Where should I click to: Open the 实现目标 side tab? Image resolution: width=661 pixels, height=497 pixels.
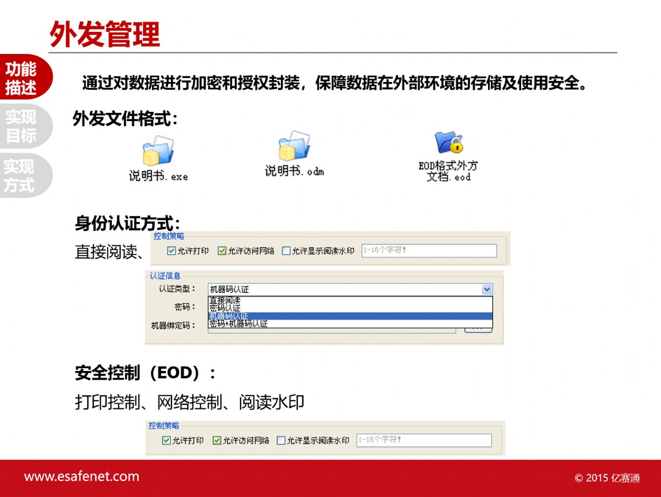click(x=21, y=126)
